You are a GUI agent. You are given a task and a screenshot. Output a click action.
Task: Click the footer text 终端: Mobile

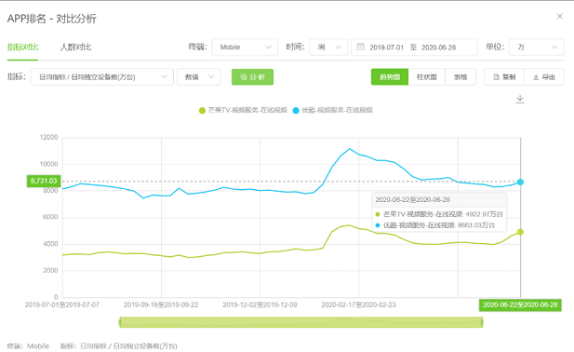pos(28,346)
